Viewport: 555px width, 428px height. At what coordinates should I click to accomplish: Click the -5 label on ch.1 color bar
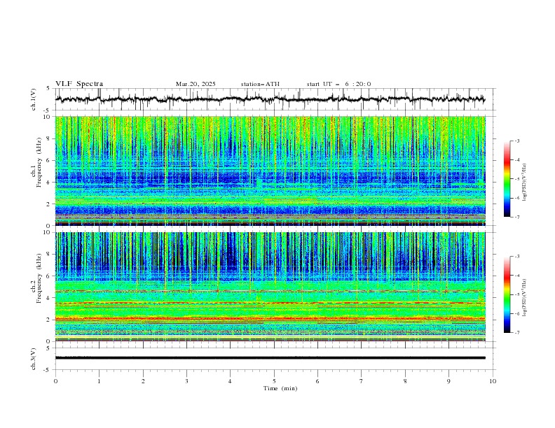coord(516,179)
